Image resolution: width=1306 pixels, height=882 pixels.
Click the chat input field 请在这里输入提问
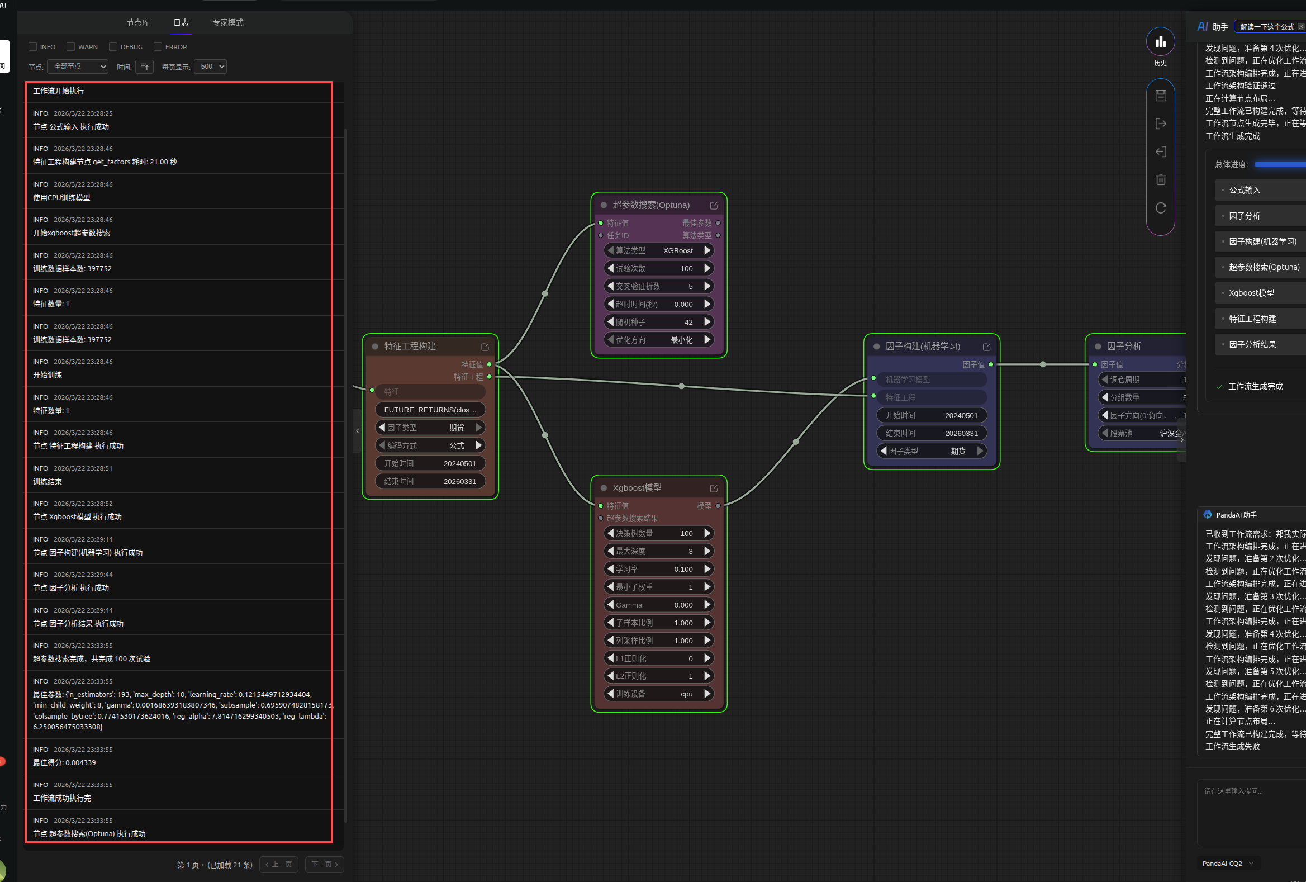coord(1251,812)
